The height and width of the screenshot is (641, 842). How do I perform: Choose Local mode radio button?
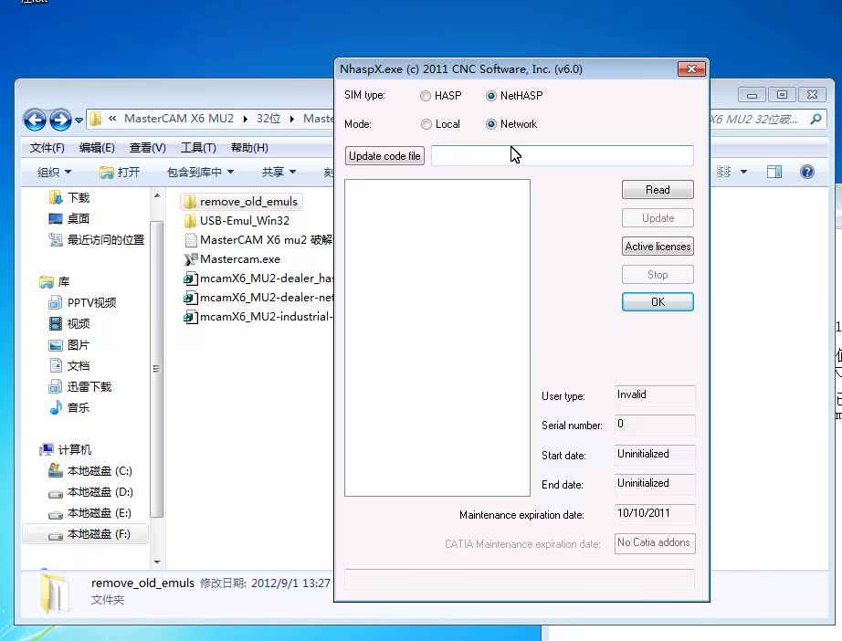click(426, 124)
